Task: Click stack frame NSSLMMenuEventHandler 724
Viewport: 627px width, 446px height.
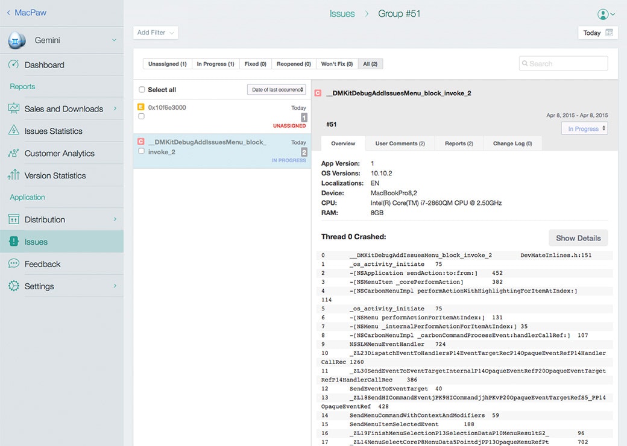Action: click(397, 344)
